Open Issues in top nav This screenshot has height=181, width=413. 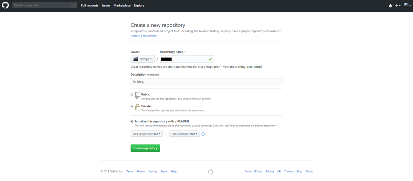[106, 6]
